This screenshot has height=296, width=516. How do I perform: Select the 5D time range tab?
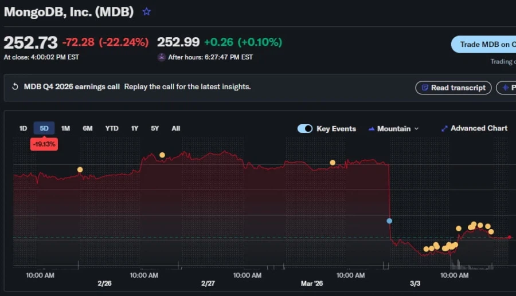coord(44,128)
